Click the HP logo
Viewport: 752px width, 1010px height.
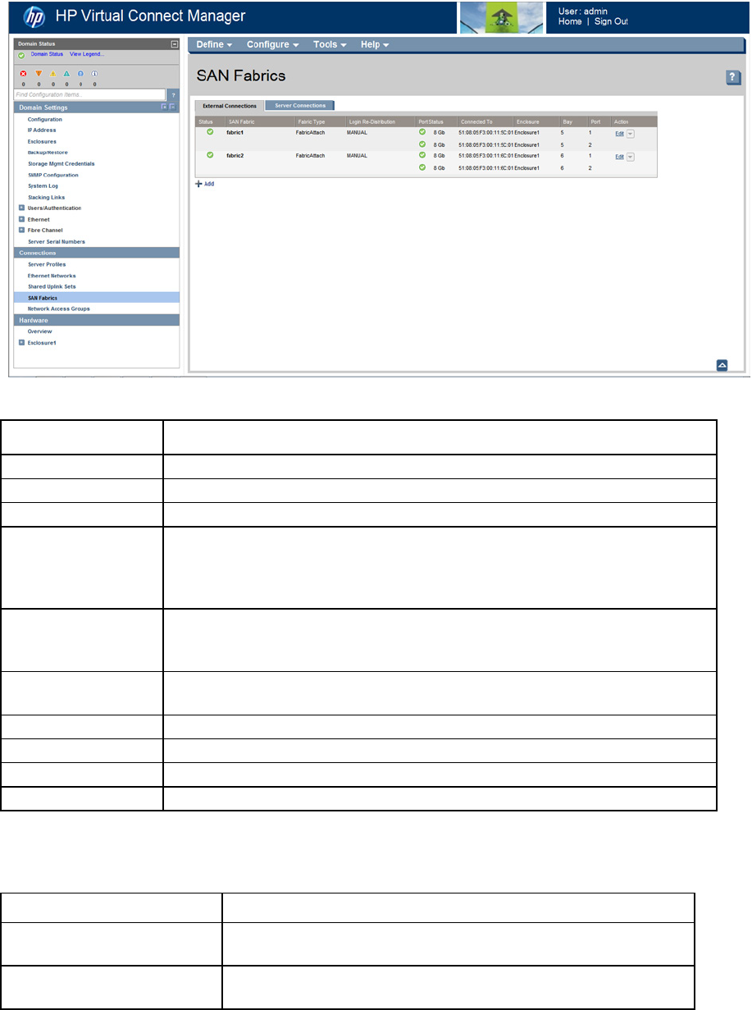tap(34, 16)
